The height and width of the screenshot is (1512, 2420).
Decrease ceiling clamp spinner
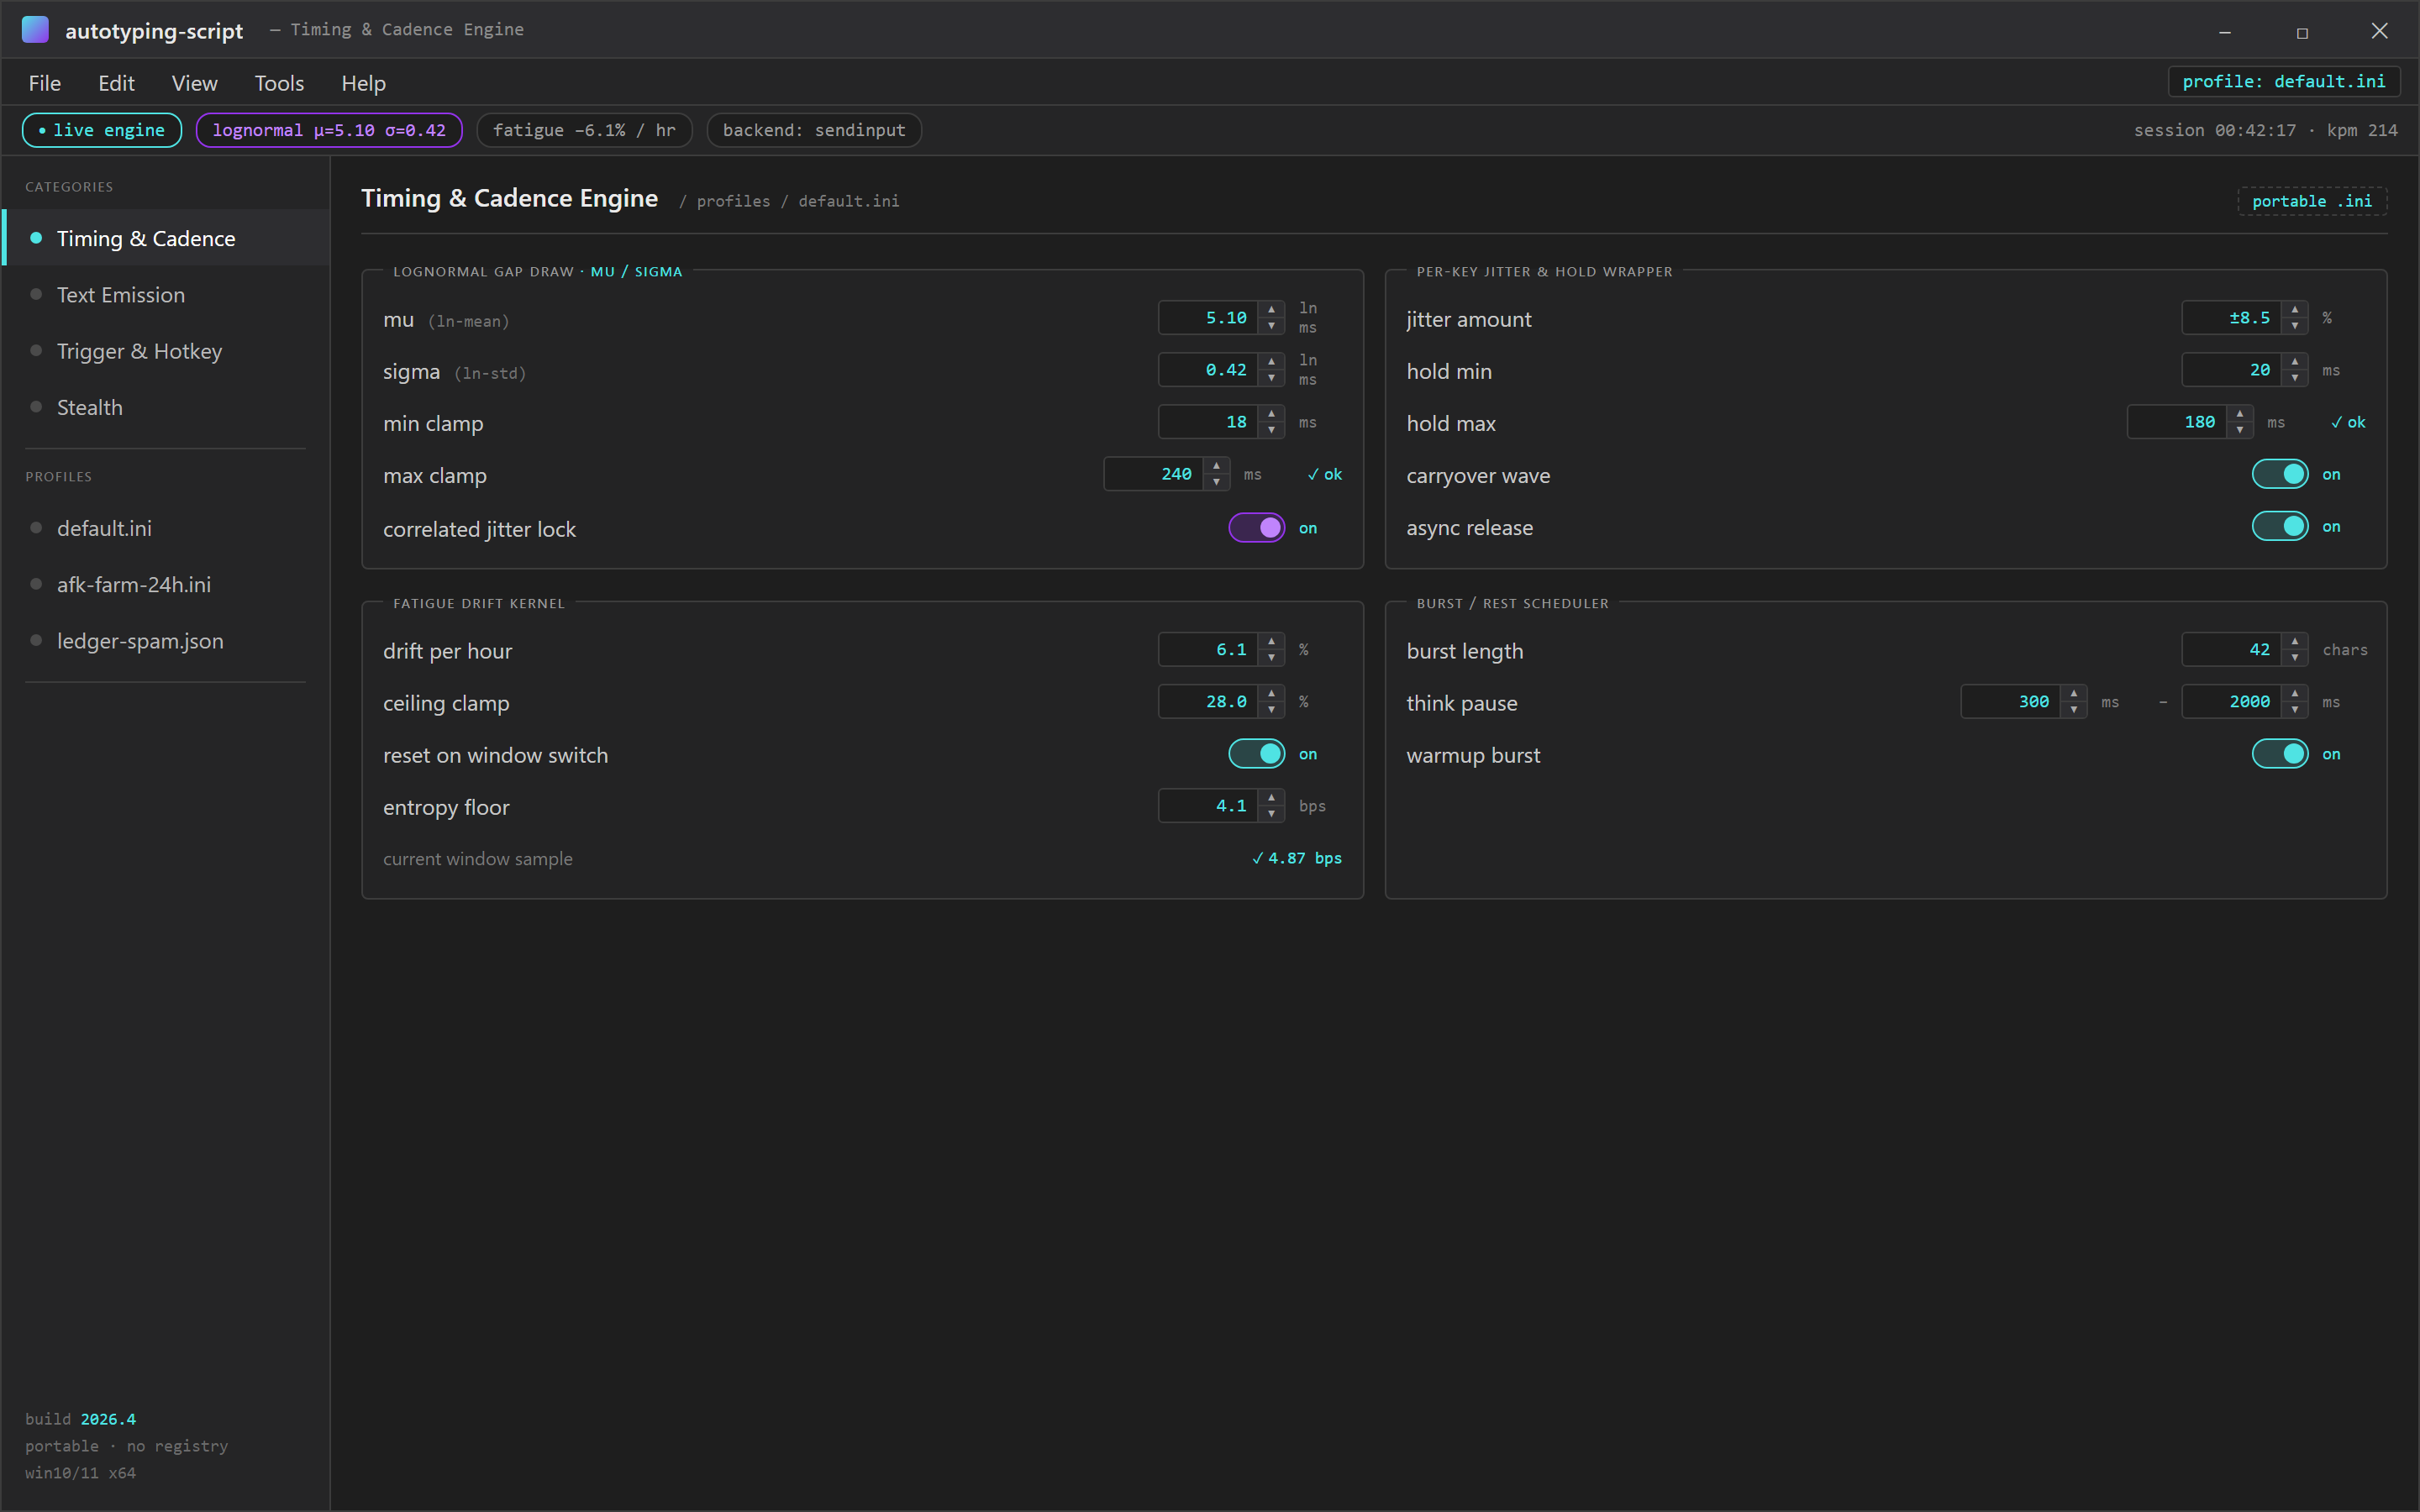click(1271, 710)
